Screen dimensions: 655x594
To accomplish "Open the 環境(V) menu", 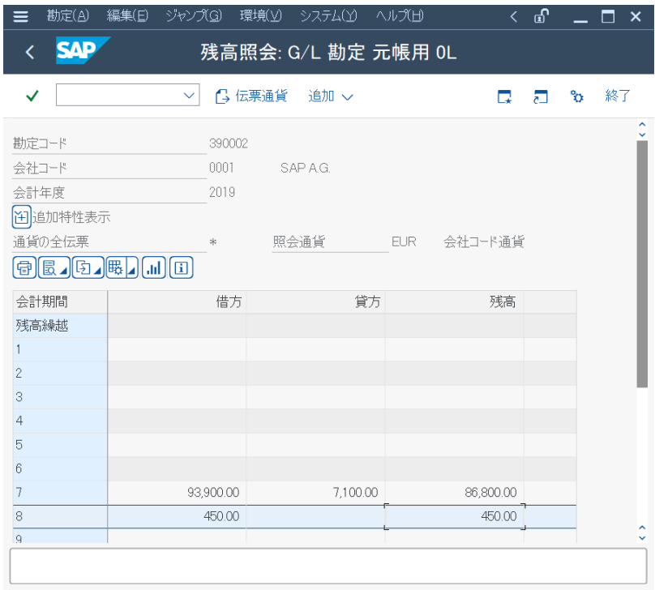I will [261, 16].
